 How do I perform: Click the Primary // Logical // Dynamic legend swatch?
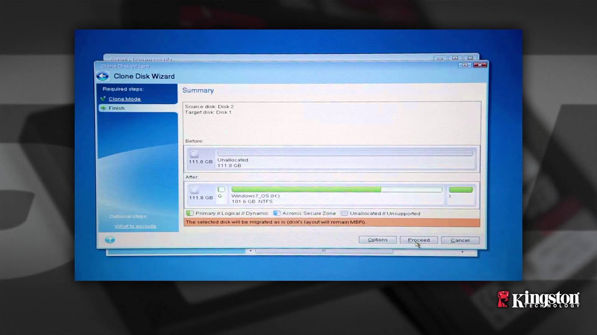pyautogui.click(x=190, y=214)
